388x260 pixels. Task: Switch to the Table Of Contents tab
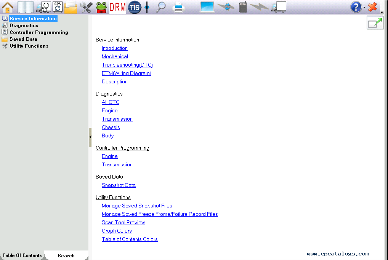22,255
